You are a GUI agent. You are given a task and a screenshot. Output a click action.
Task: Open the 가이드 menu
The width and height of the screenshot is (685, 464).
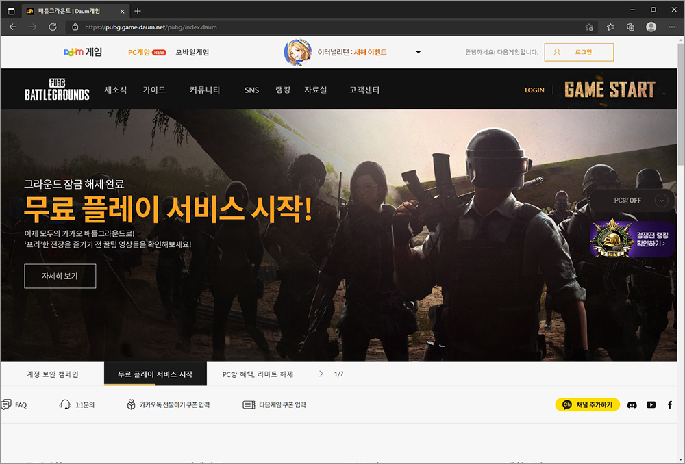pyautogui.click(x=153, y=90)
